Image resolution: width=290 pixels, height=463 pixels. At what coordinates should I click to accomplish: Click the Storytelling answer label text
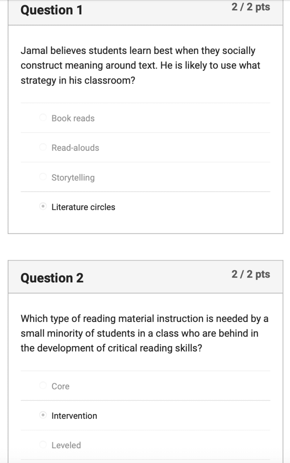[73, 177]
